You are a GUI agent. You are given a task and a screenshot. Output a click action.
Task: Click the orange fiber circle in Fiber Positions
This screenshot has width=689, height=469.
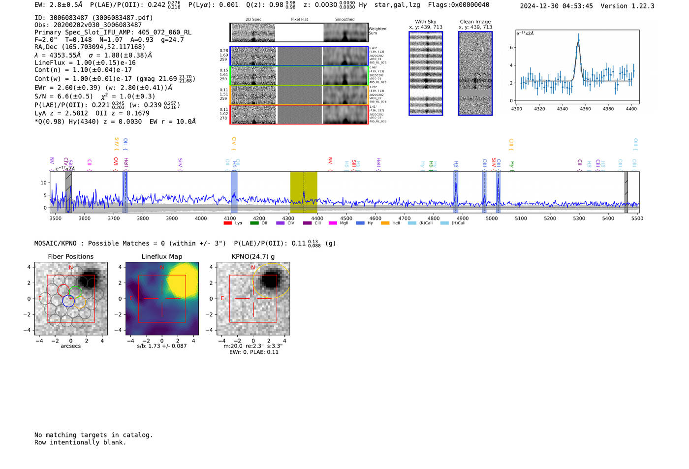[80, 303]
